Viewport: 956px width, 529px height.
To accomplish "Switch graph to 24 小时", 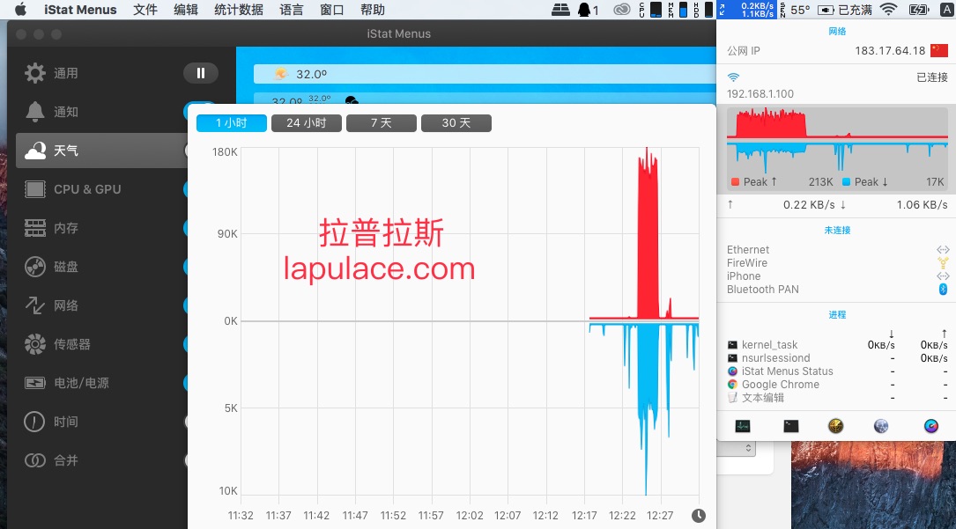I will click(x=306, y=123).
